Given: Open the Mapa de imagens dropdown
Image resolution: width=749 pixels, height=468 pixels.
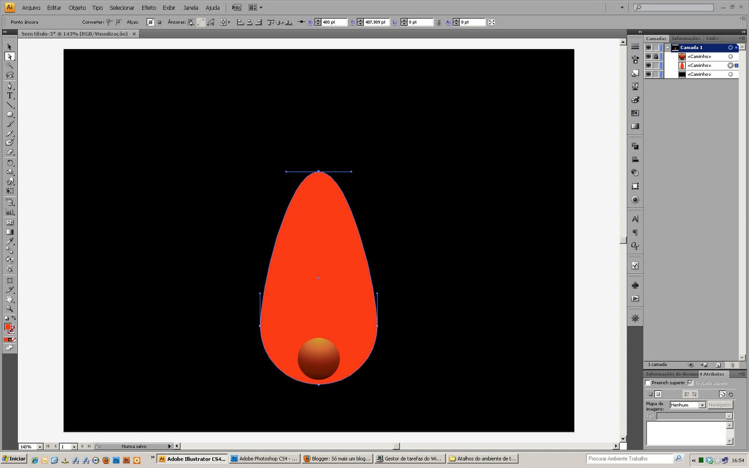Looking at the screenshot, I should (703, 405).
